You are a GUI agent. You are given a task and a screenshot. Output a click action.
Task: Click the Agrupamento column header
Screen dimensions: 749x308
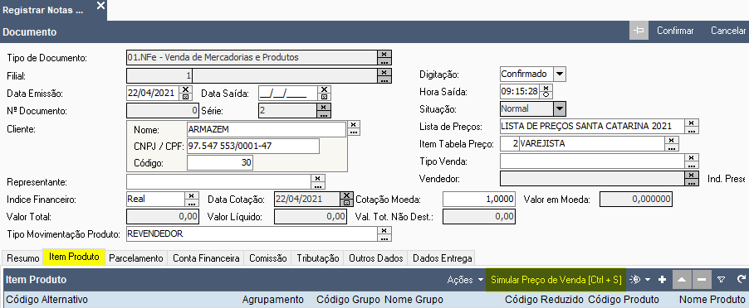point(272,300)
